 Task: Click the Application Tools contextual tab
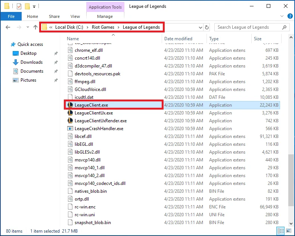[x=105, y=7]
